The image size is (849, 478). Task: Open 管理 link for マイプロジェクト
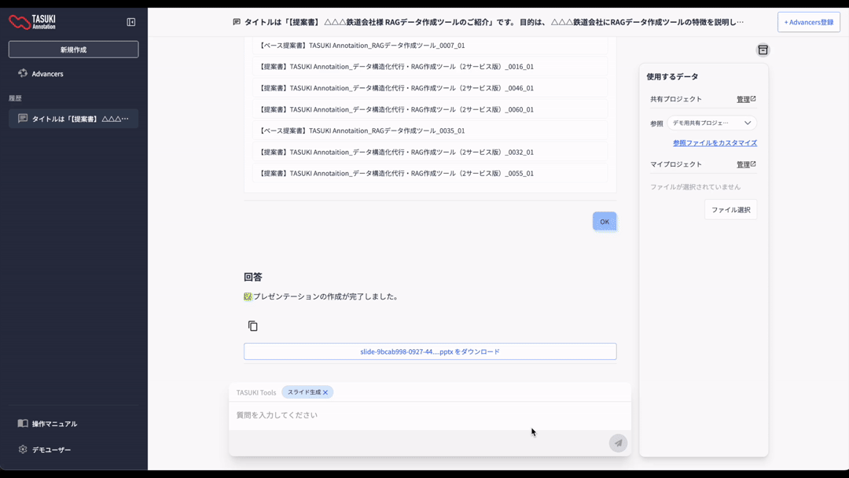743,164
